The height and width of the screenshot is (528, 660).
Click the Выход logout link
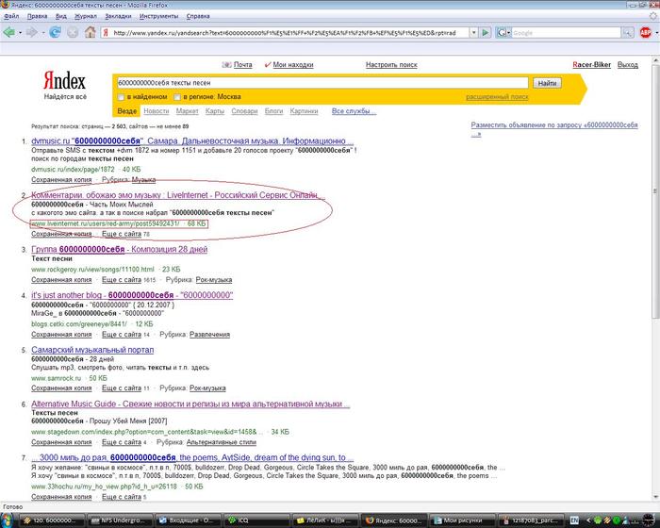coord(628,65)
